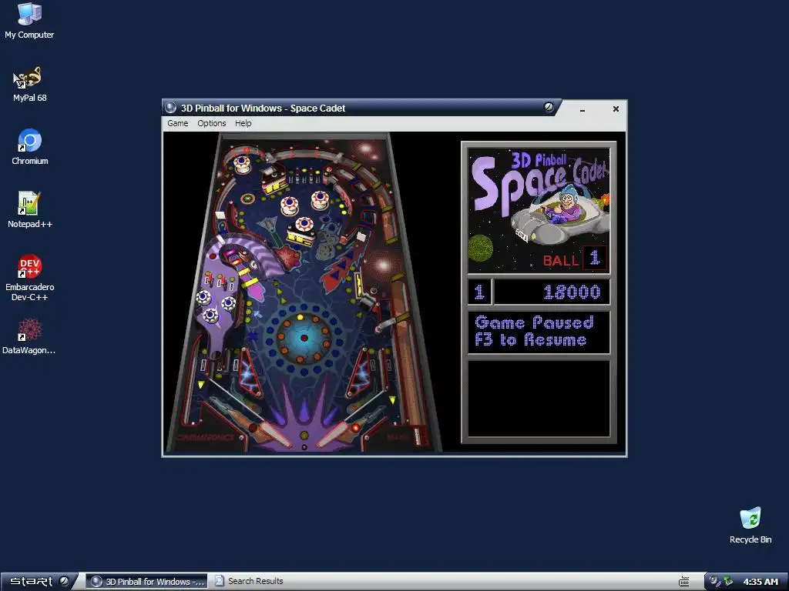This screenshot has height=591, width=789.
Task: Select the Recycle Bin icon
Action: 750,526
